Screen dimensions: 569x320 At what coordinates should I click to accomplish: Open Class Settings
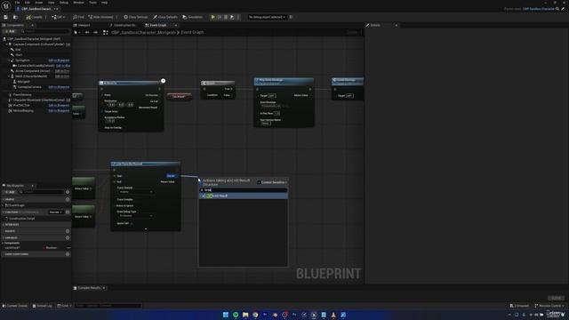click(136, 17)
